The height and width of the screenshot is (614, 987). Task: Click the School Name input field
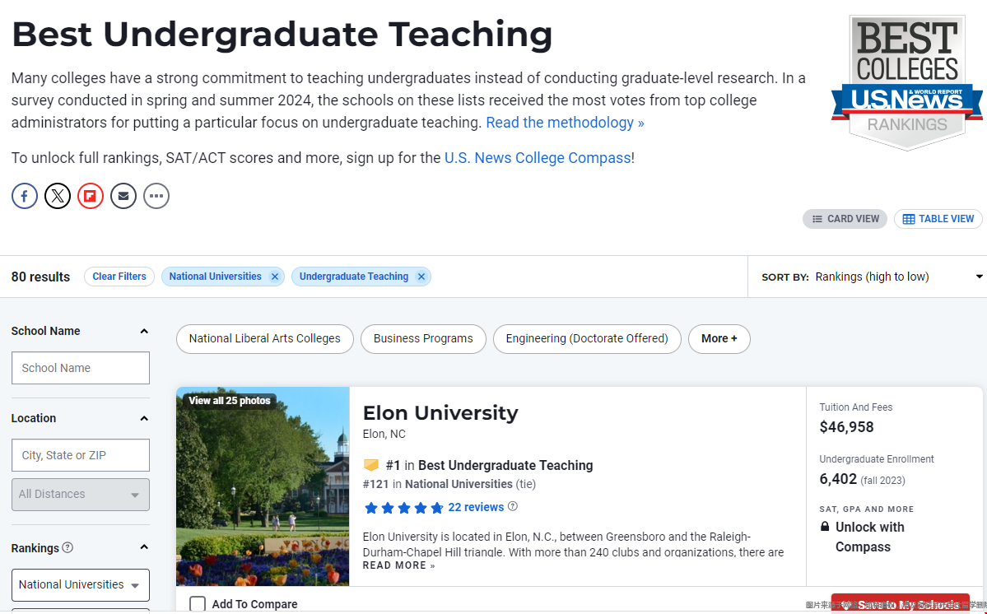tap(81, 368)
